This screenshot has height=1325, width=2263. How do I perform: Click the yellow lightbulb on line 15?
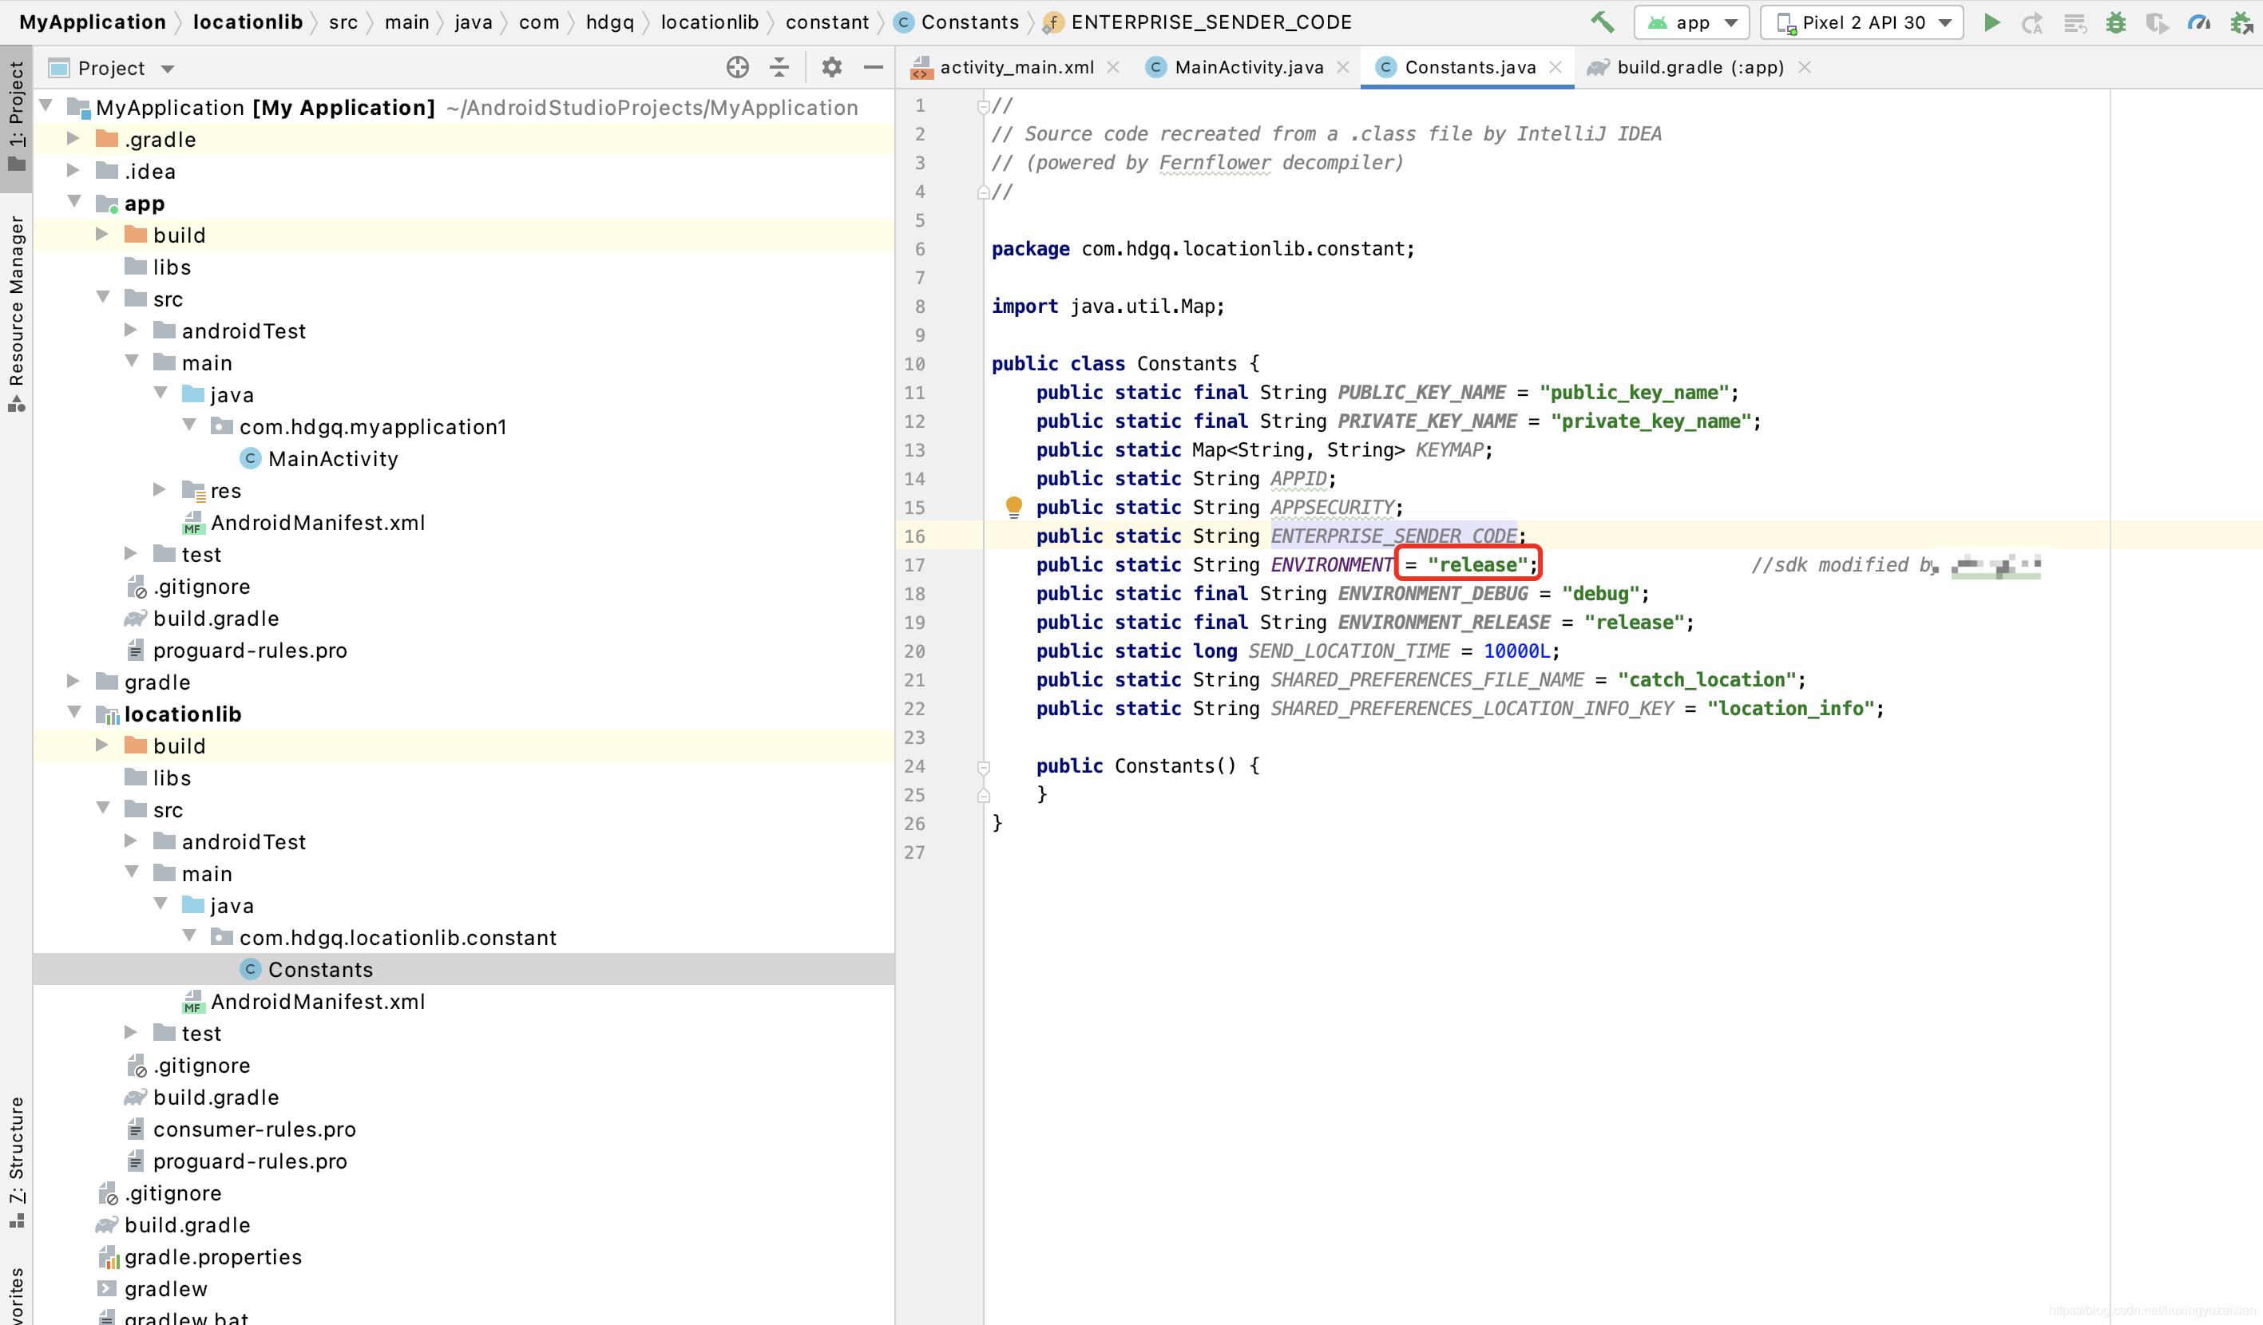coord(1014,507)
